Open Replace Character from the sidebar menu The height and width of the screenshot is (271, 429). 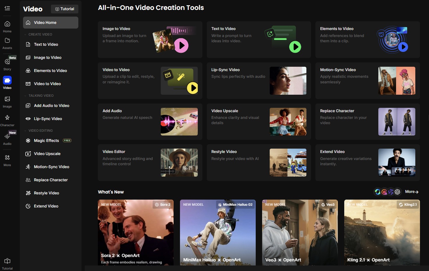[x=51, y=180]
